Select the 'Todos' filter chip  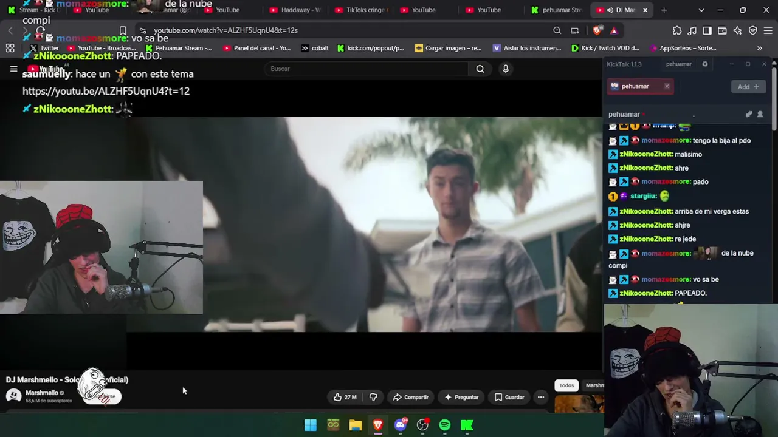(566, 385)
